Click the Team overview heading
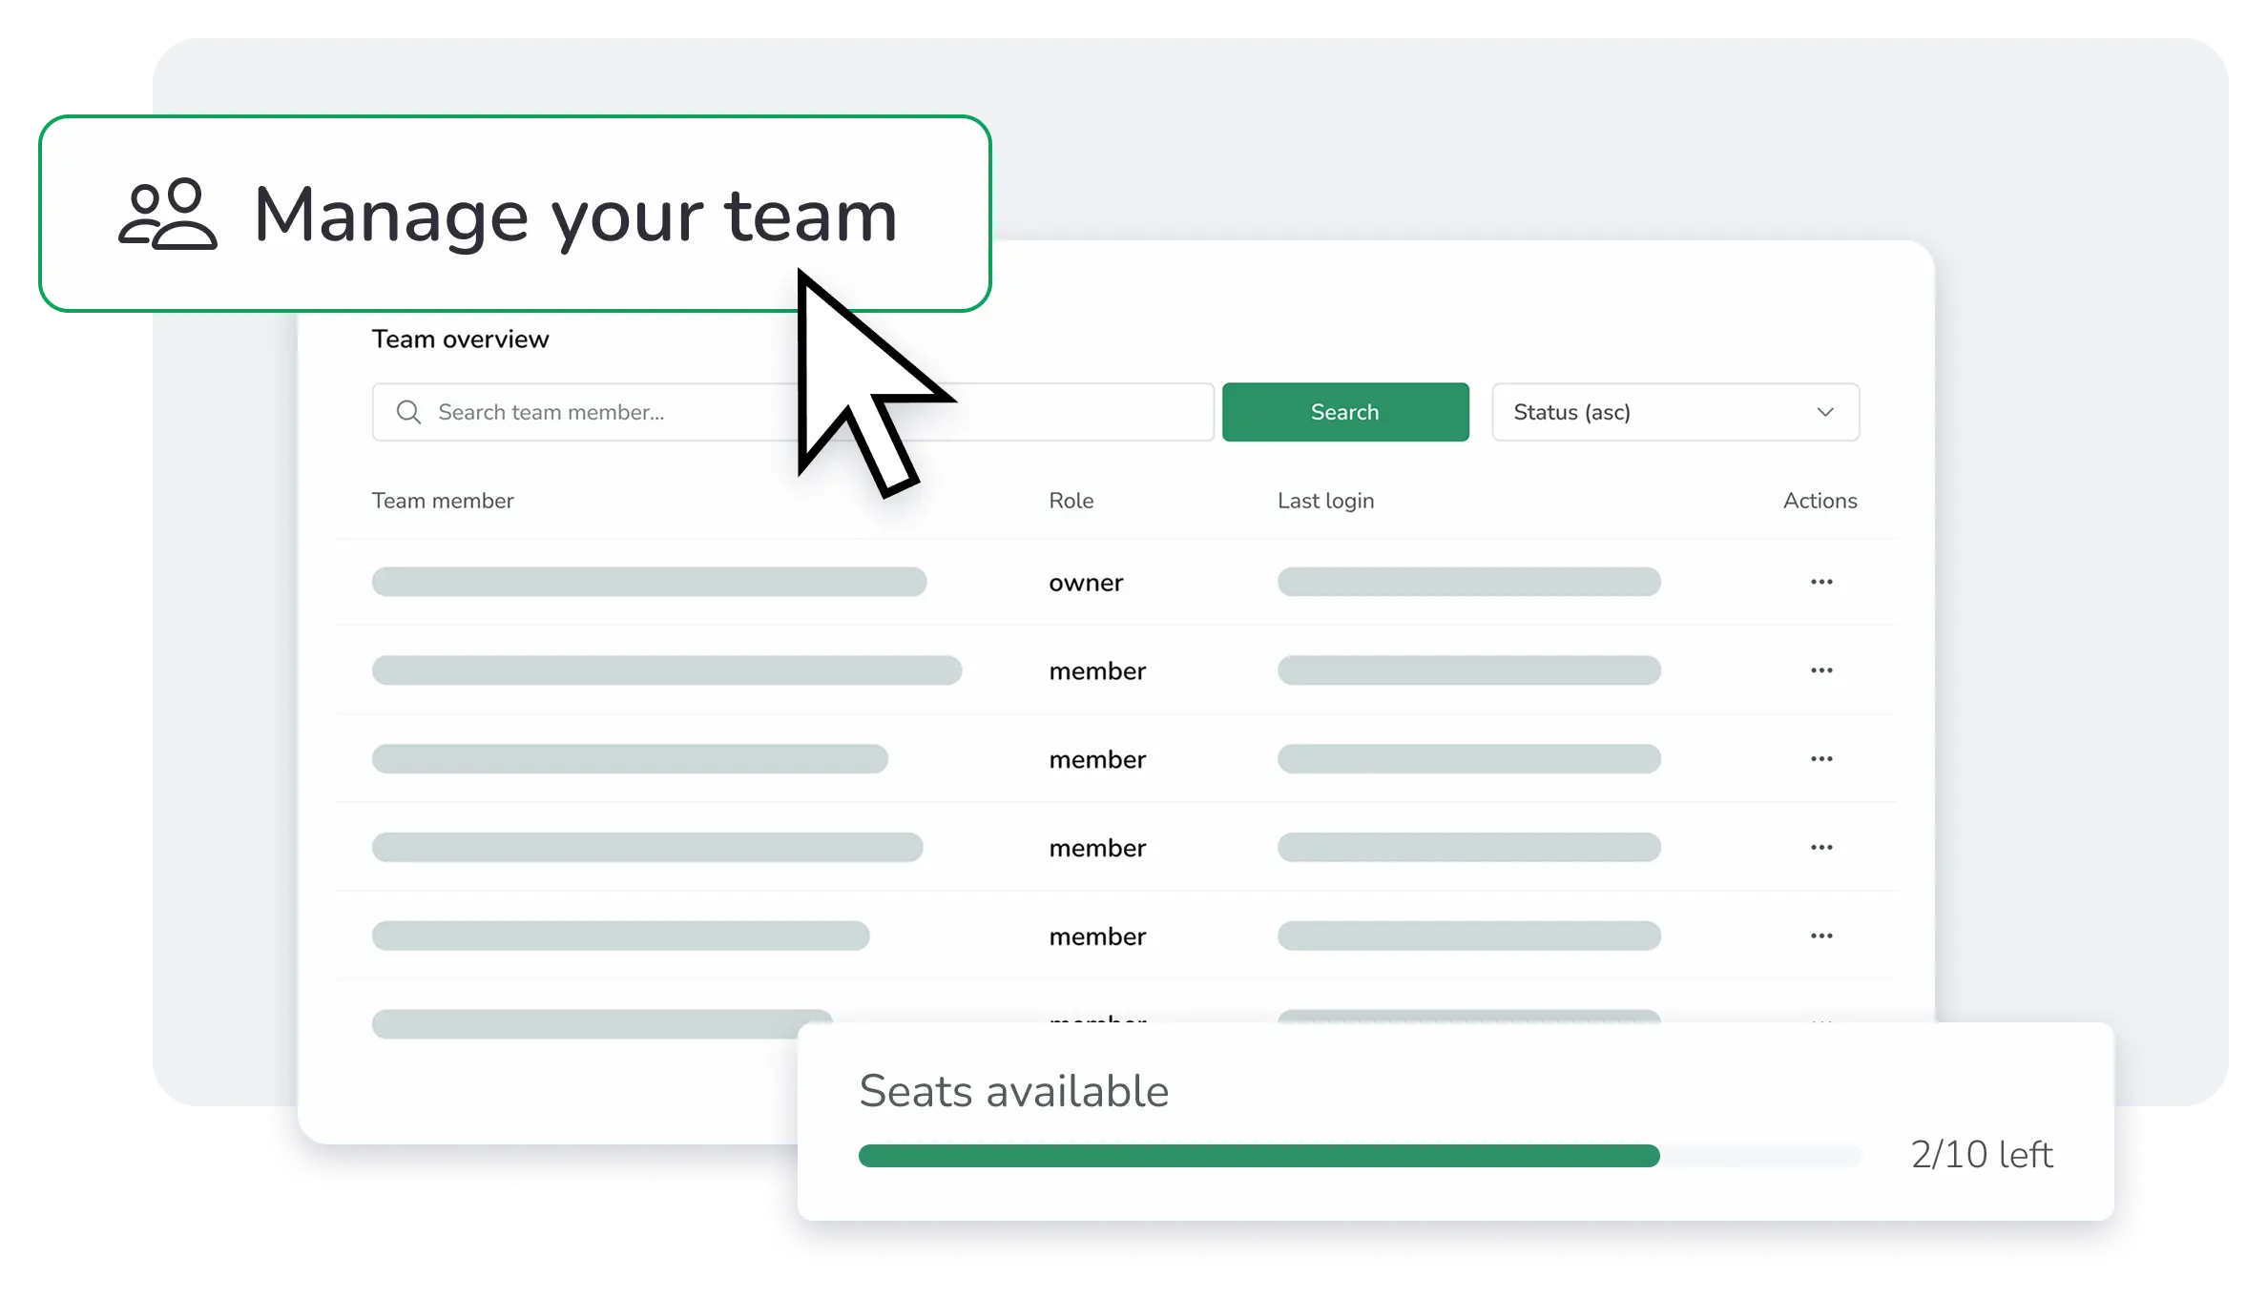The image size is (2267, 1297). point(460,340)
